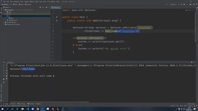Expand Scratches and Consoles node
Image resolution: width=198 pixels, height=111 pixels.
tap(4, 24)
